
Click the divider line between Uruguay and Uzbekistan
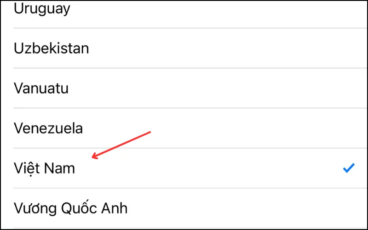click(190, 28)
